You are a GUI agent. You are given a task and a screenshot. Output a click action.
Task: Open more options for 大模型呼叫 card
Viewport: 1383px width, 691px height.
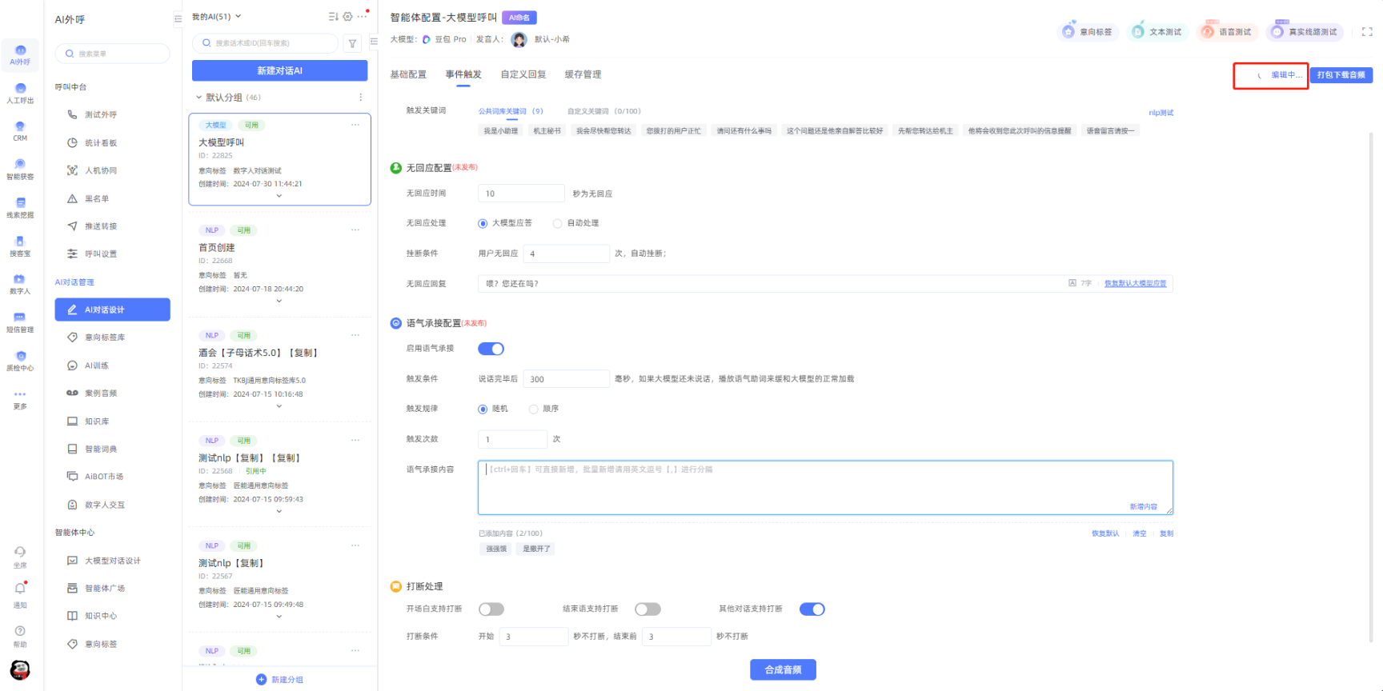[355, 125]
